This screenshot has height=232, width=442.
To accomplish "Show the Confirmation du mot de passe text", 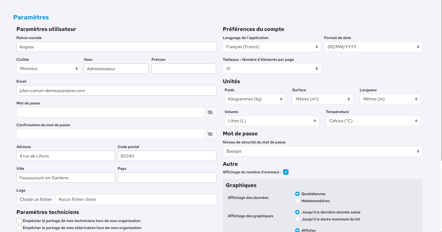I will point(210,134).
